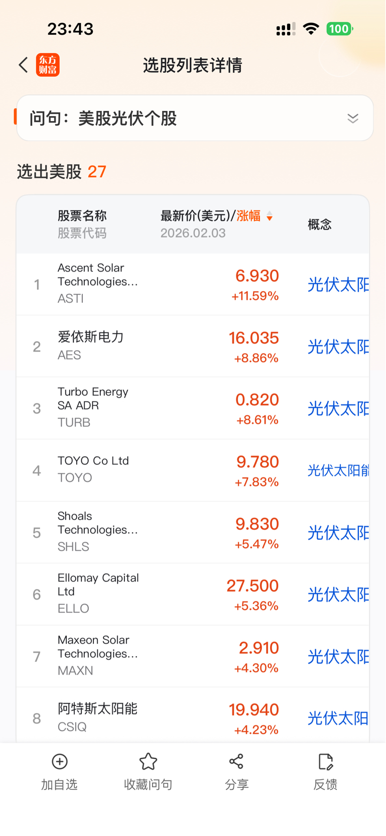This screenshot has height=836, width=386.
Task: Tap Maxeon Solar price 2.910
Action: (259, 648)
